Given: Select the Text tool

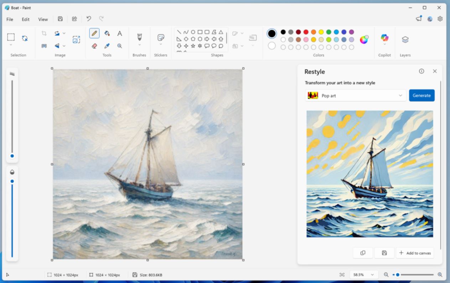Looking at the screenshot, I should (120, 33).
